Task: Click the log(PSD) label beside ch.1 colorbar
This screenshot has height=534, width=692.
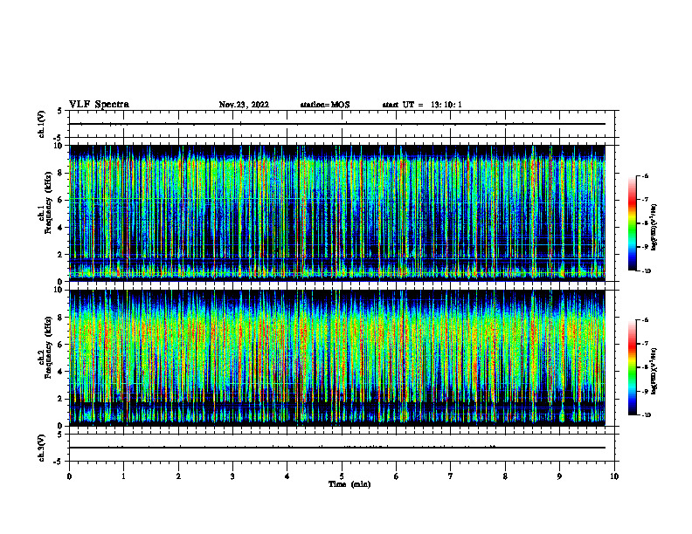Action: pyautogui.click(x=654, y=228)
